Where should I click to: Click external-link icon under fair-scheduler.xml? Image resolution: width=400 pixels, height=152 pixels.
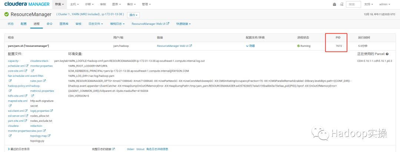10,81
